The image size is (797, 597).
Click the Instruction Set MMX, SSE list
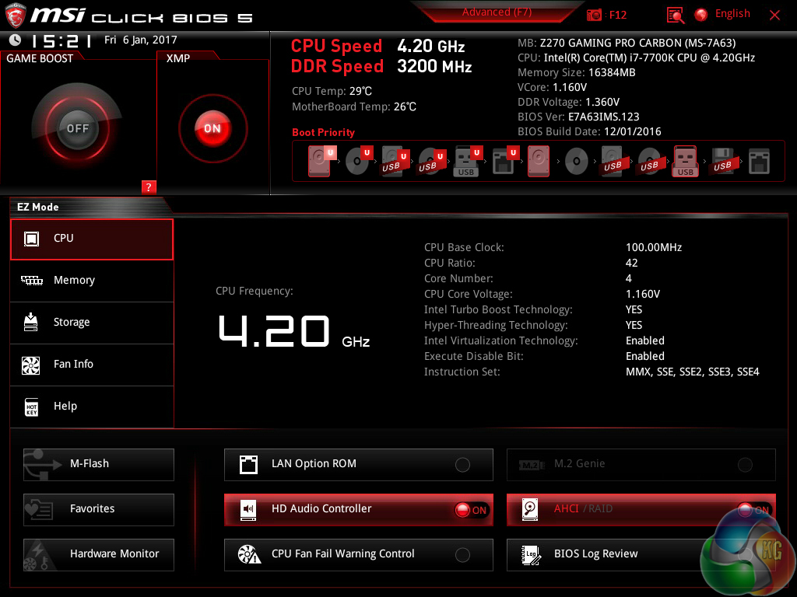point(692,372)
